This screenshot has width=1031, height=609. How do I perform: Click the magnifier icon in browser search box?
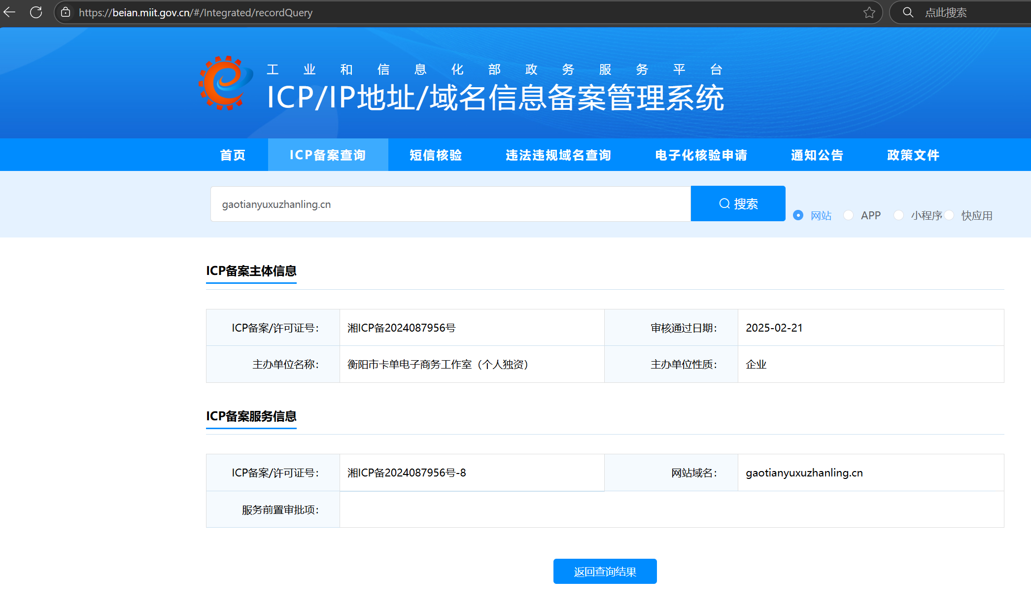click(908, 12)
